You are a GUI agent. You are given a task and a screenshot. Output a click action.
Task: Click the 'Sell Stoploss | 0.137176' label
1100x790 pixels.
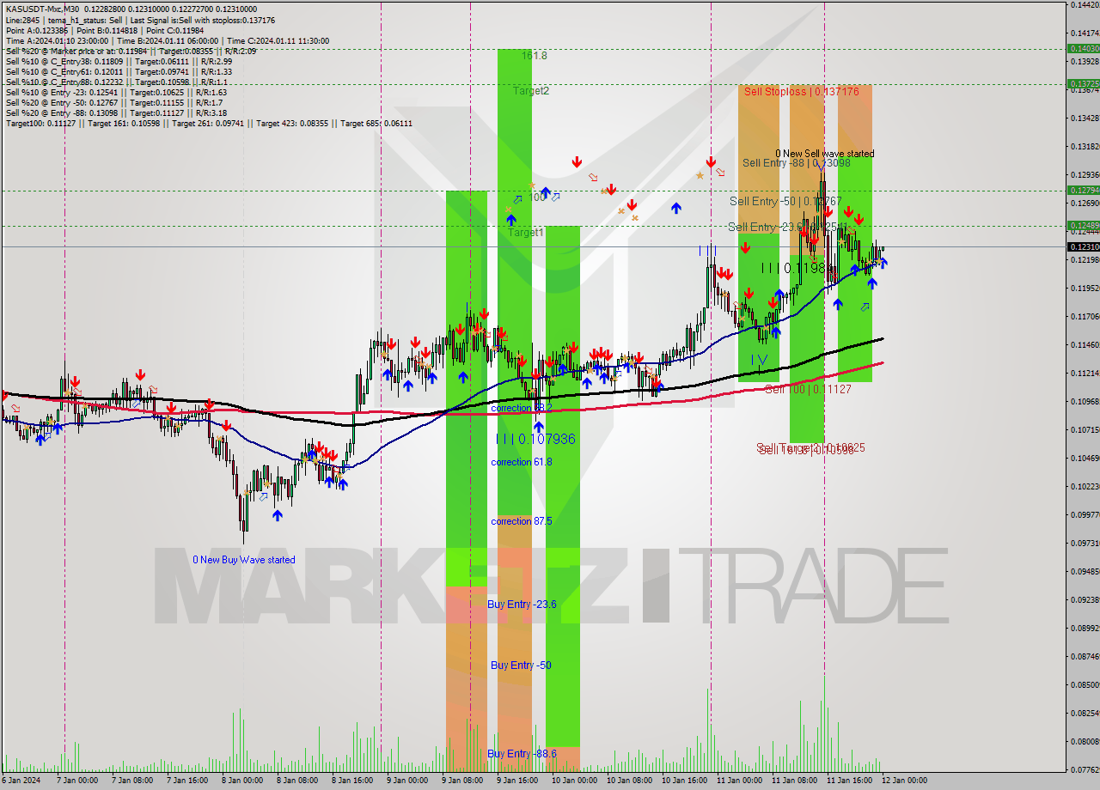coord(802,91)
